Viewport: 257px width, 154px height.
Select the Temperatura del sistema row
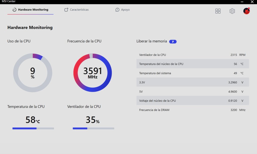(x=192, y=73)
